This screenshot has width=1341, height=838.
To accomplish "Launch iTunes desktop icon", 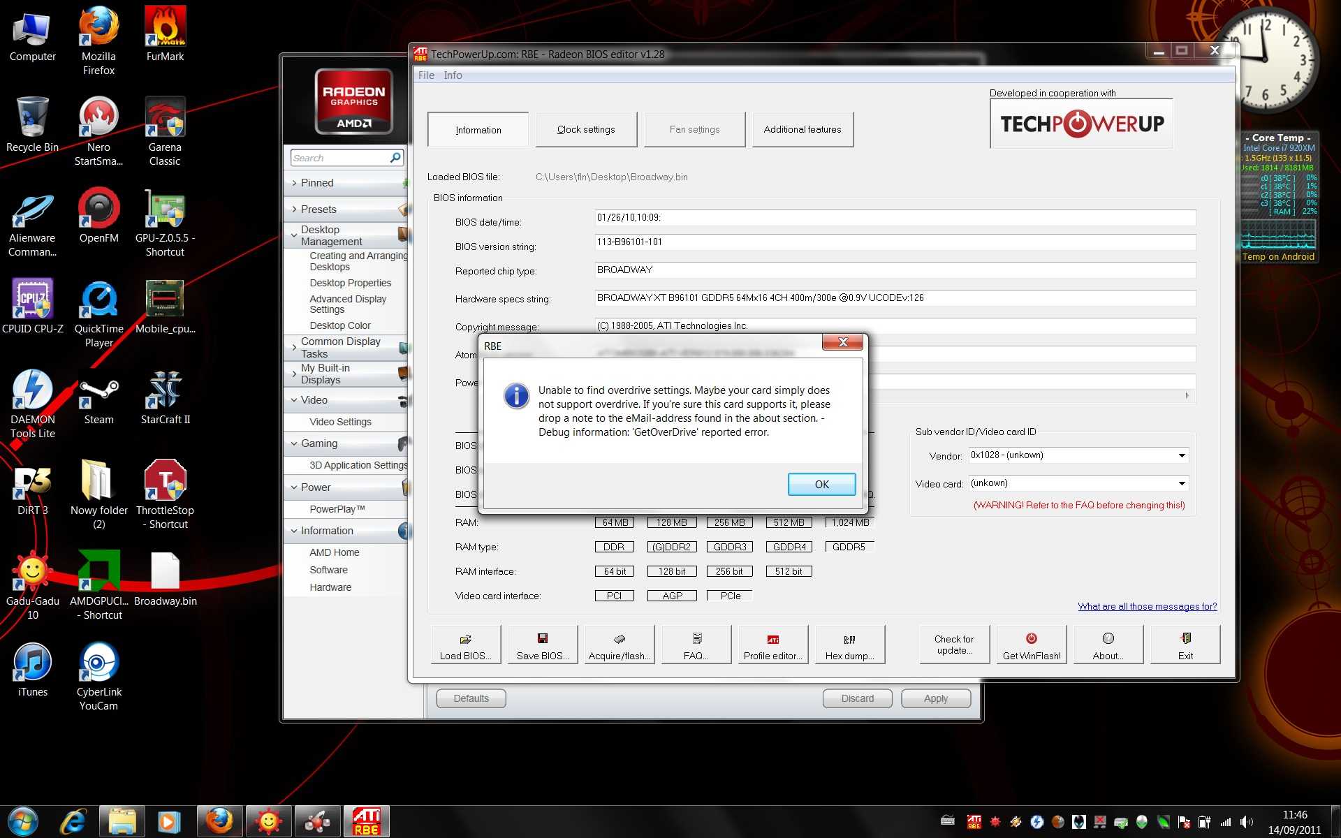I will coord(32,669).
